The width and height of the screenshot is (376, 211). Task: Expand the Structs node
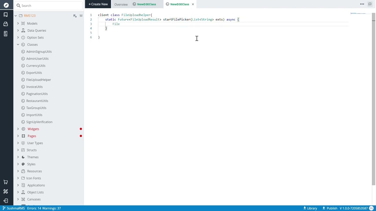tap(18, 150)
